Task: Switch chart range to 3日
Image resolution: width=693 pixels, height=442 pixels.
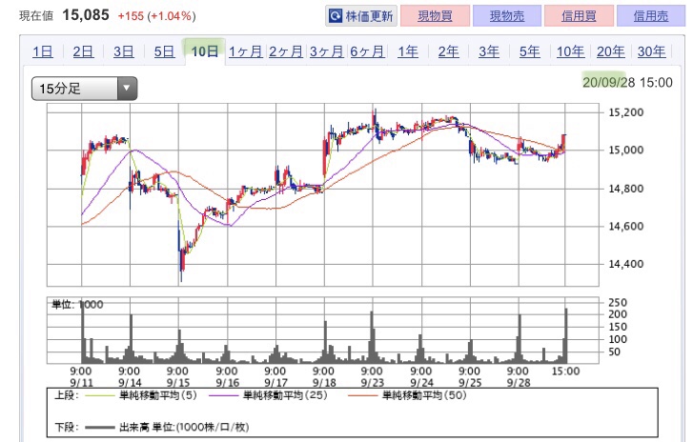Action: [x=124, y=51]
